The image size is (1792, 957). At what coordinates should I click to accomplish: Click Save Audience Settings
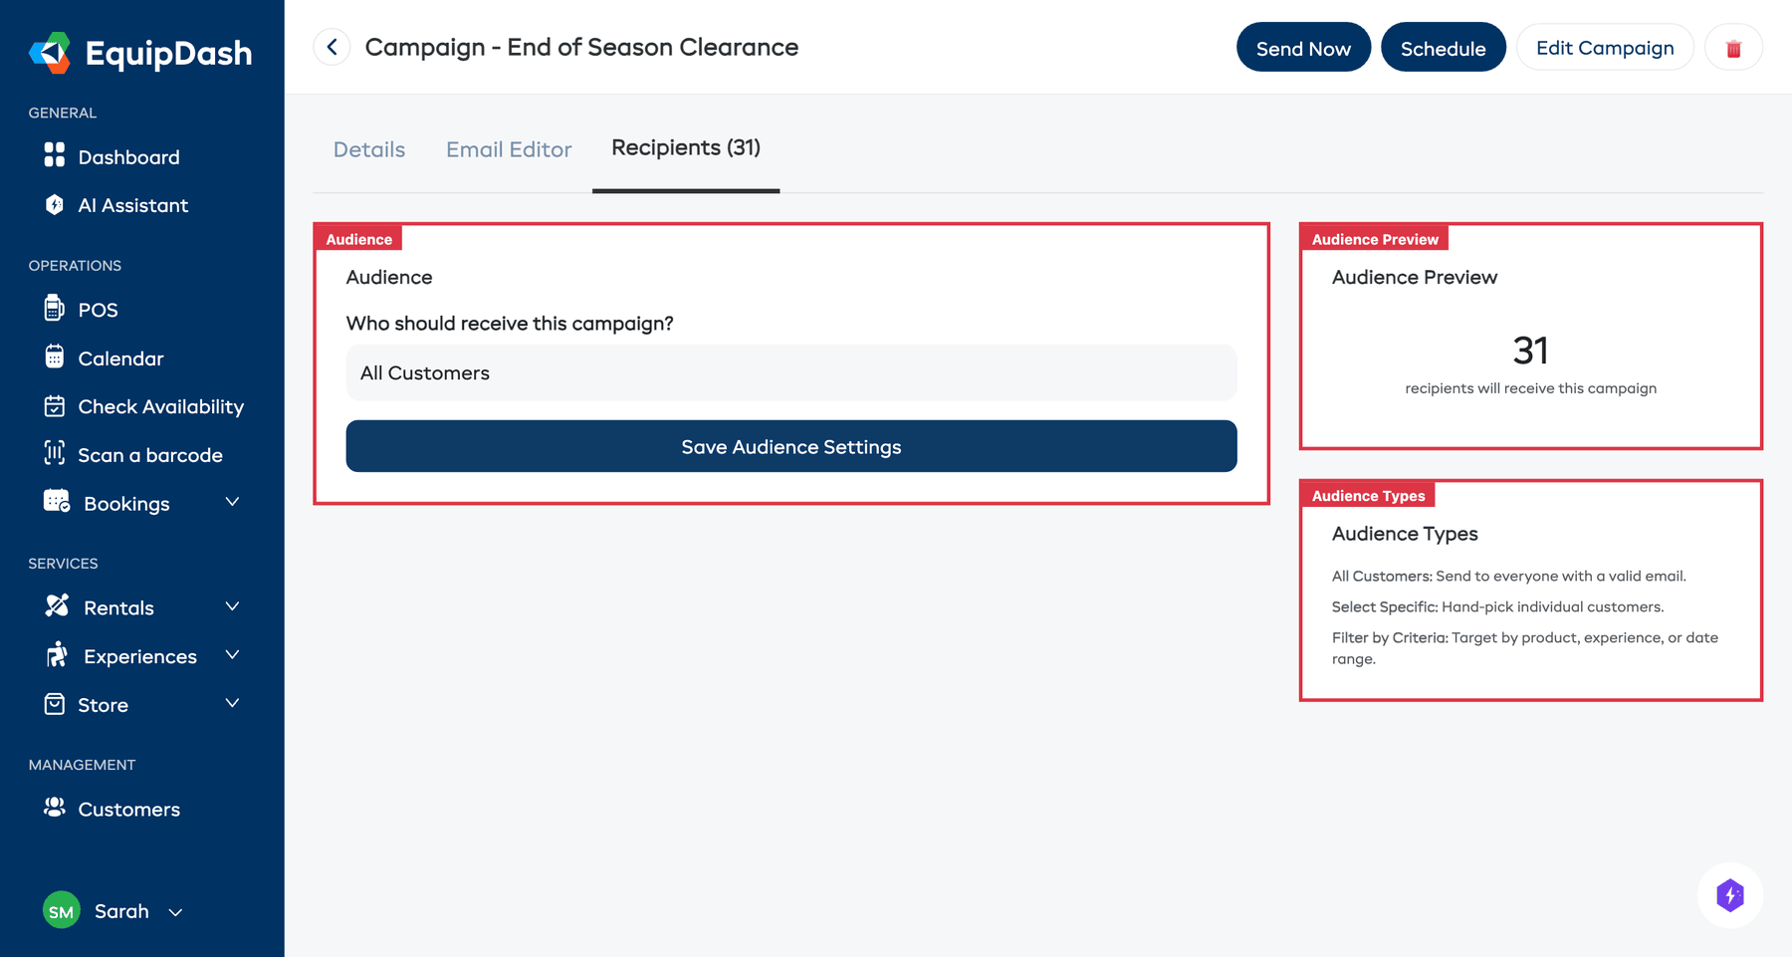[790, 446]
